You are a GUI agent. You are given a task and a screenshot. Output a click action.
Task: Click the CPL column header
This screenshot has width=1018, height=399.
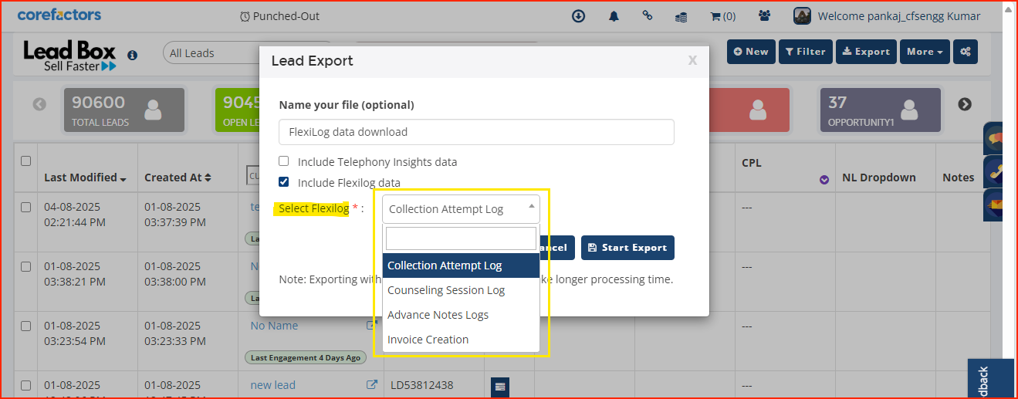click(x=753, y=164)
